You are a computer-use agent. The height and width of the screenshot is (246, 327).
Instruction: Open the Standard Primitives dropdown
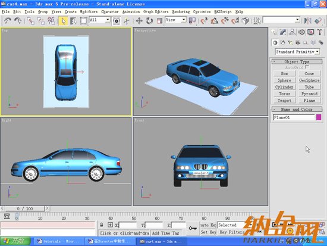tap(297, 52)
